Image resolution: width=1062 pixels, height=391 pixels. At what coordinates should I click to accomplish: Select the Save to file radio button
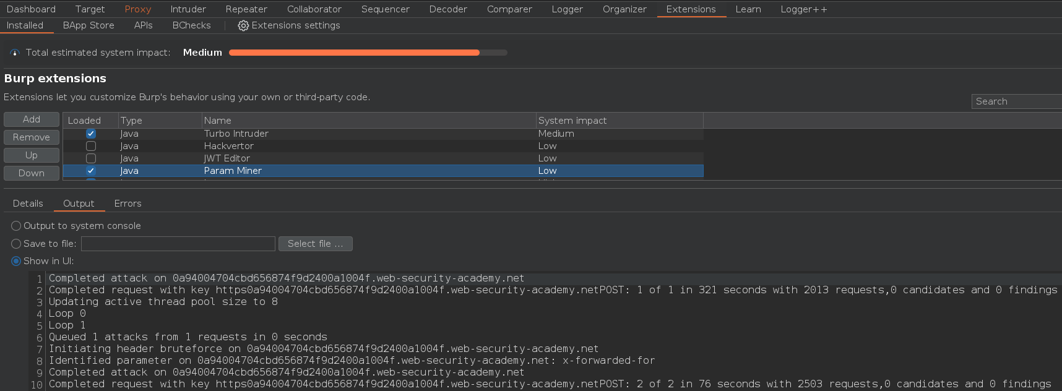pyautogui.click(x=16, y=244)
